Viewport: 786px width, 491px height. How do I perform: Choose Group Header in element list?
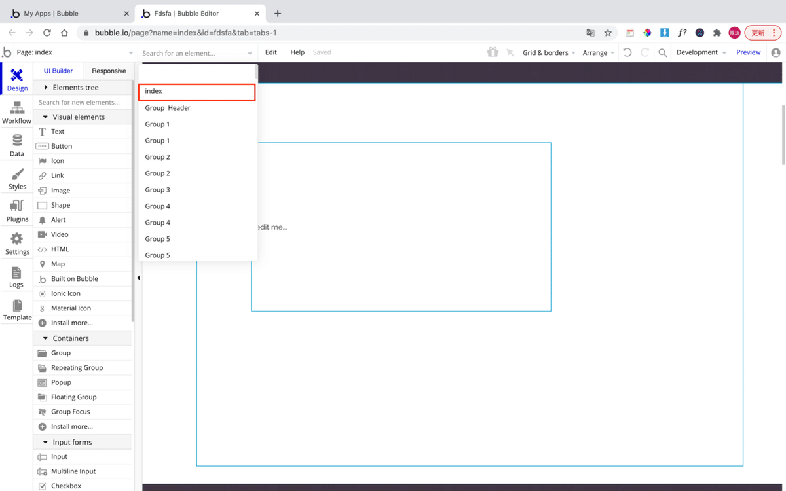point(198,108)
